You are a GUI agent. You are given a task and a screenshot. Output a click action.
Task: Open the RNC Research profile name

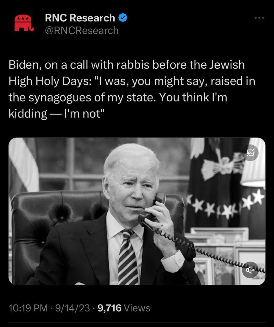80,18
